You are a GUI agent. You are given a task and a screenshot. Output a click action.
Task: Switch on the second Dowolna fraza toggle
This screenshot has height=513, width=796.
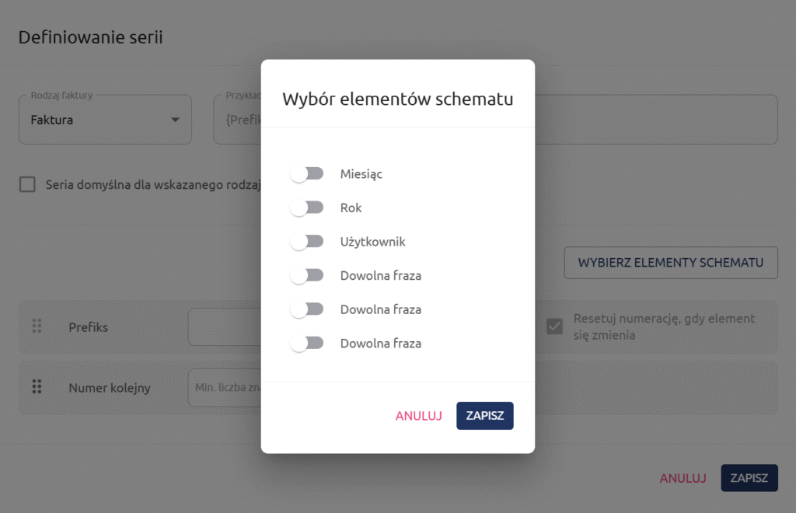click(x=306, y=309)
